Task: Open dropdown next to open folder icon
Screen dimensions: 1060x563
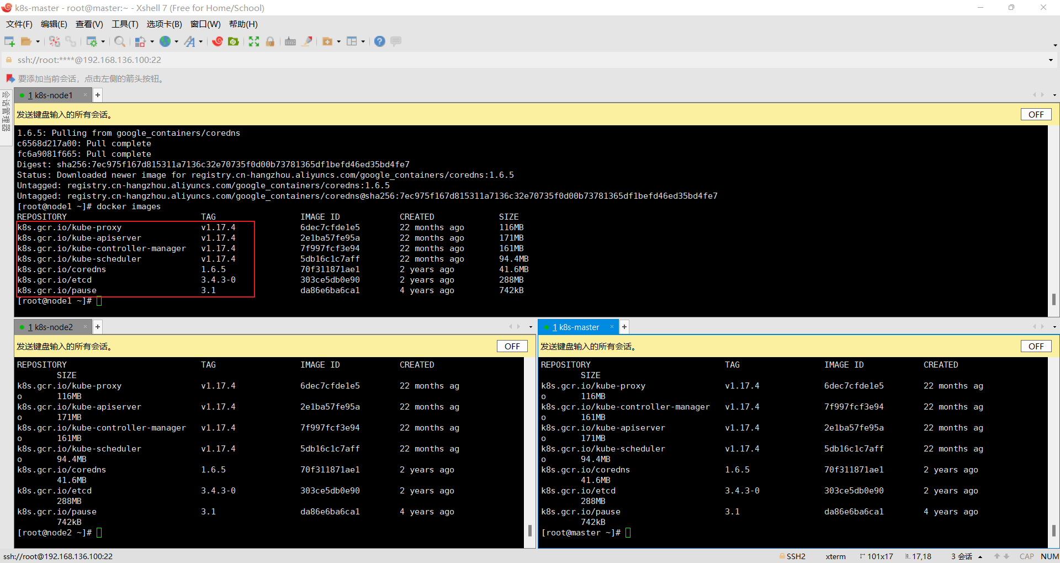Action: (38, 41)
